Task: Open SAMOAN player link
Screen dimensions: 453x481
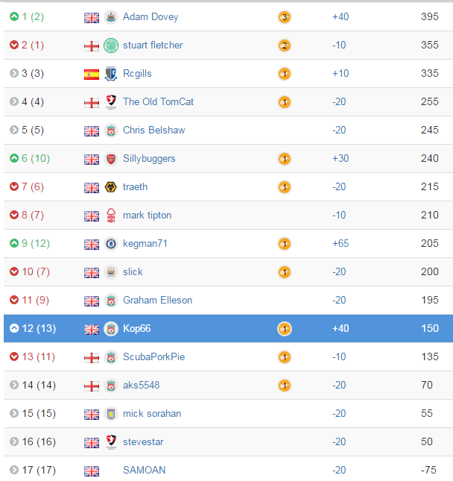Action: pos(144,470)
